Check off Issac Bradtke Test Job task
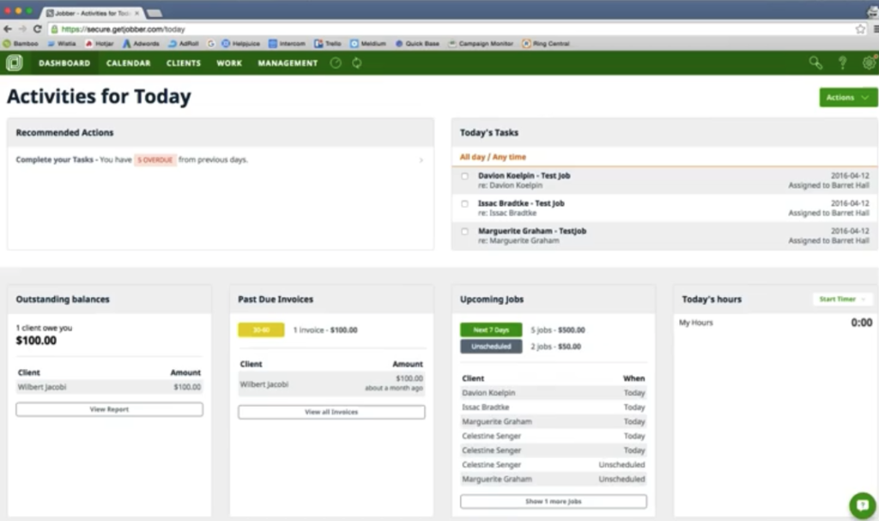 464,203
